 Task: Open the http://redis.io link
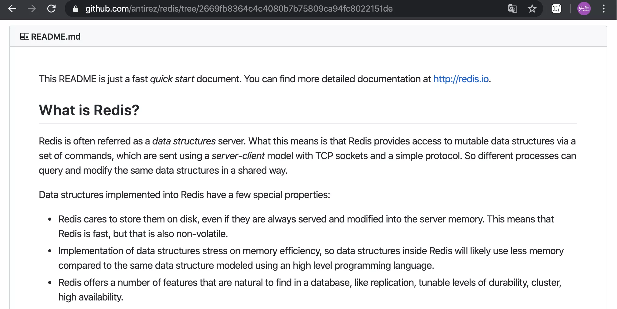click(461, 79)
